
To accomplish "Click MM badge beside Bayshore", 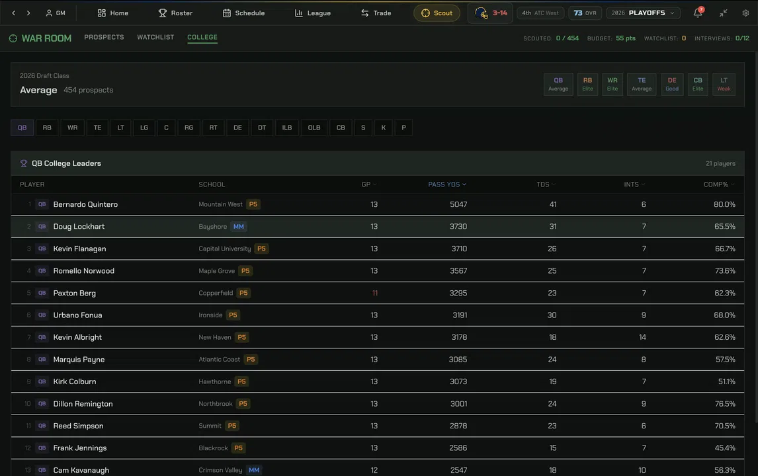I will (x=239, y=226).
